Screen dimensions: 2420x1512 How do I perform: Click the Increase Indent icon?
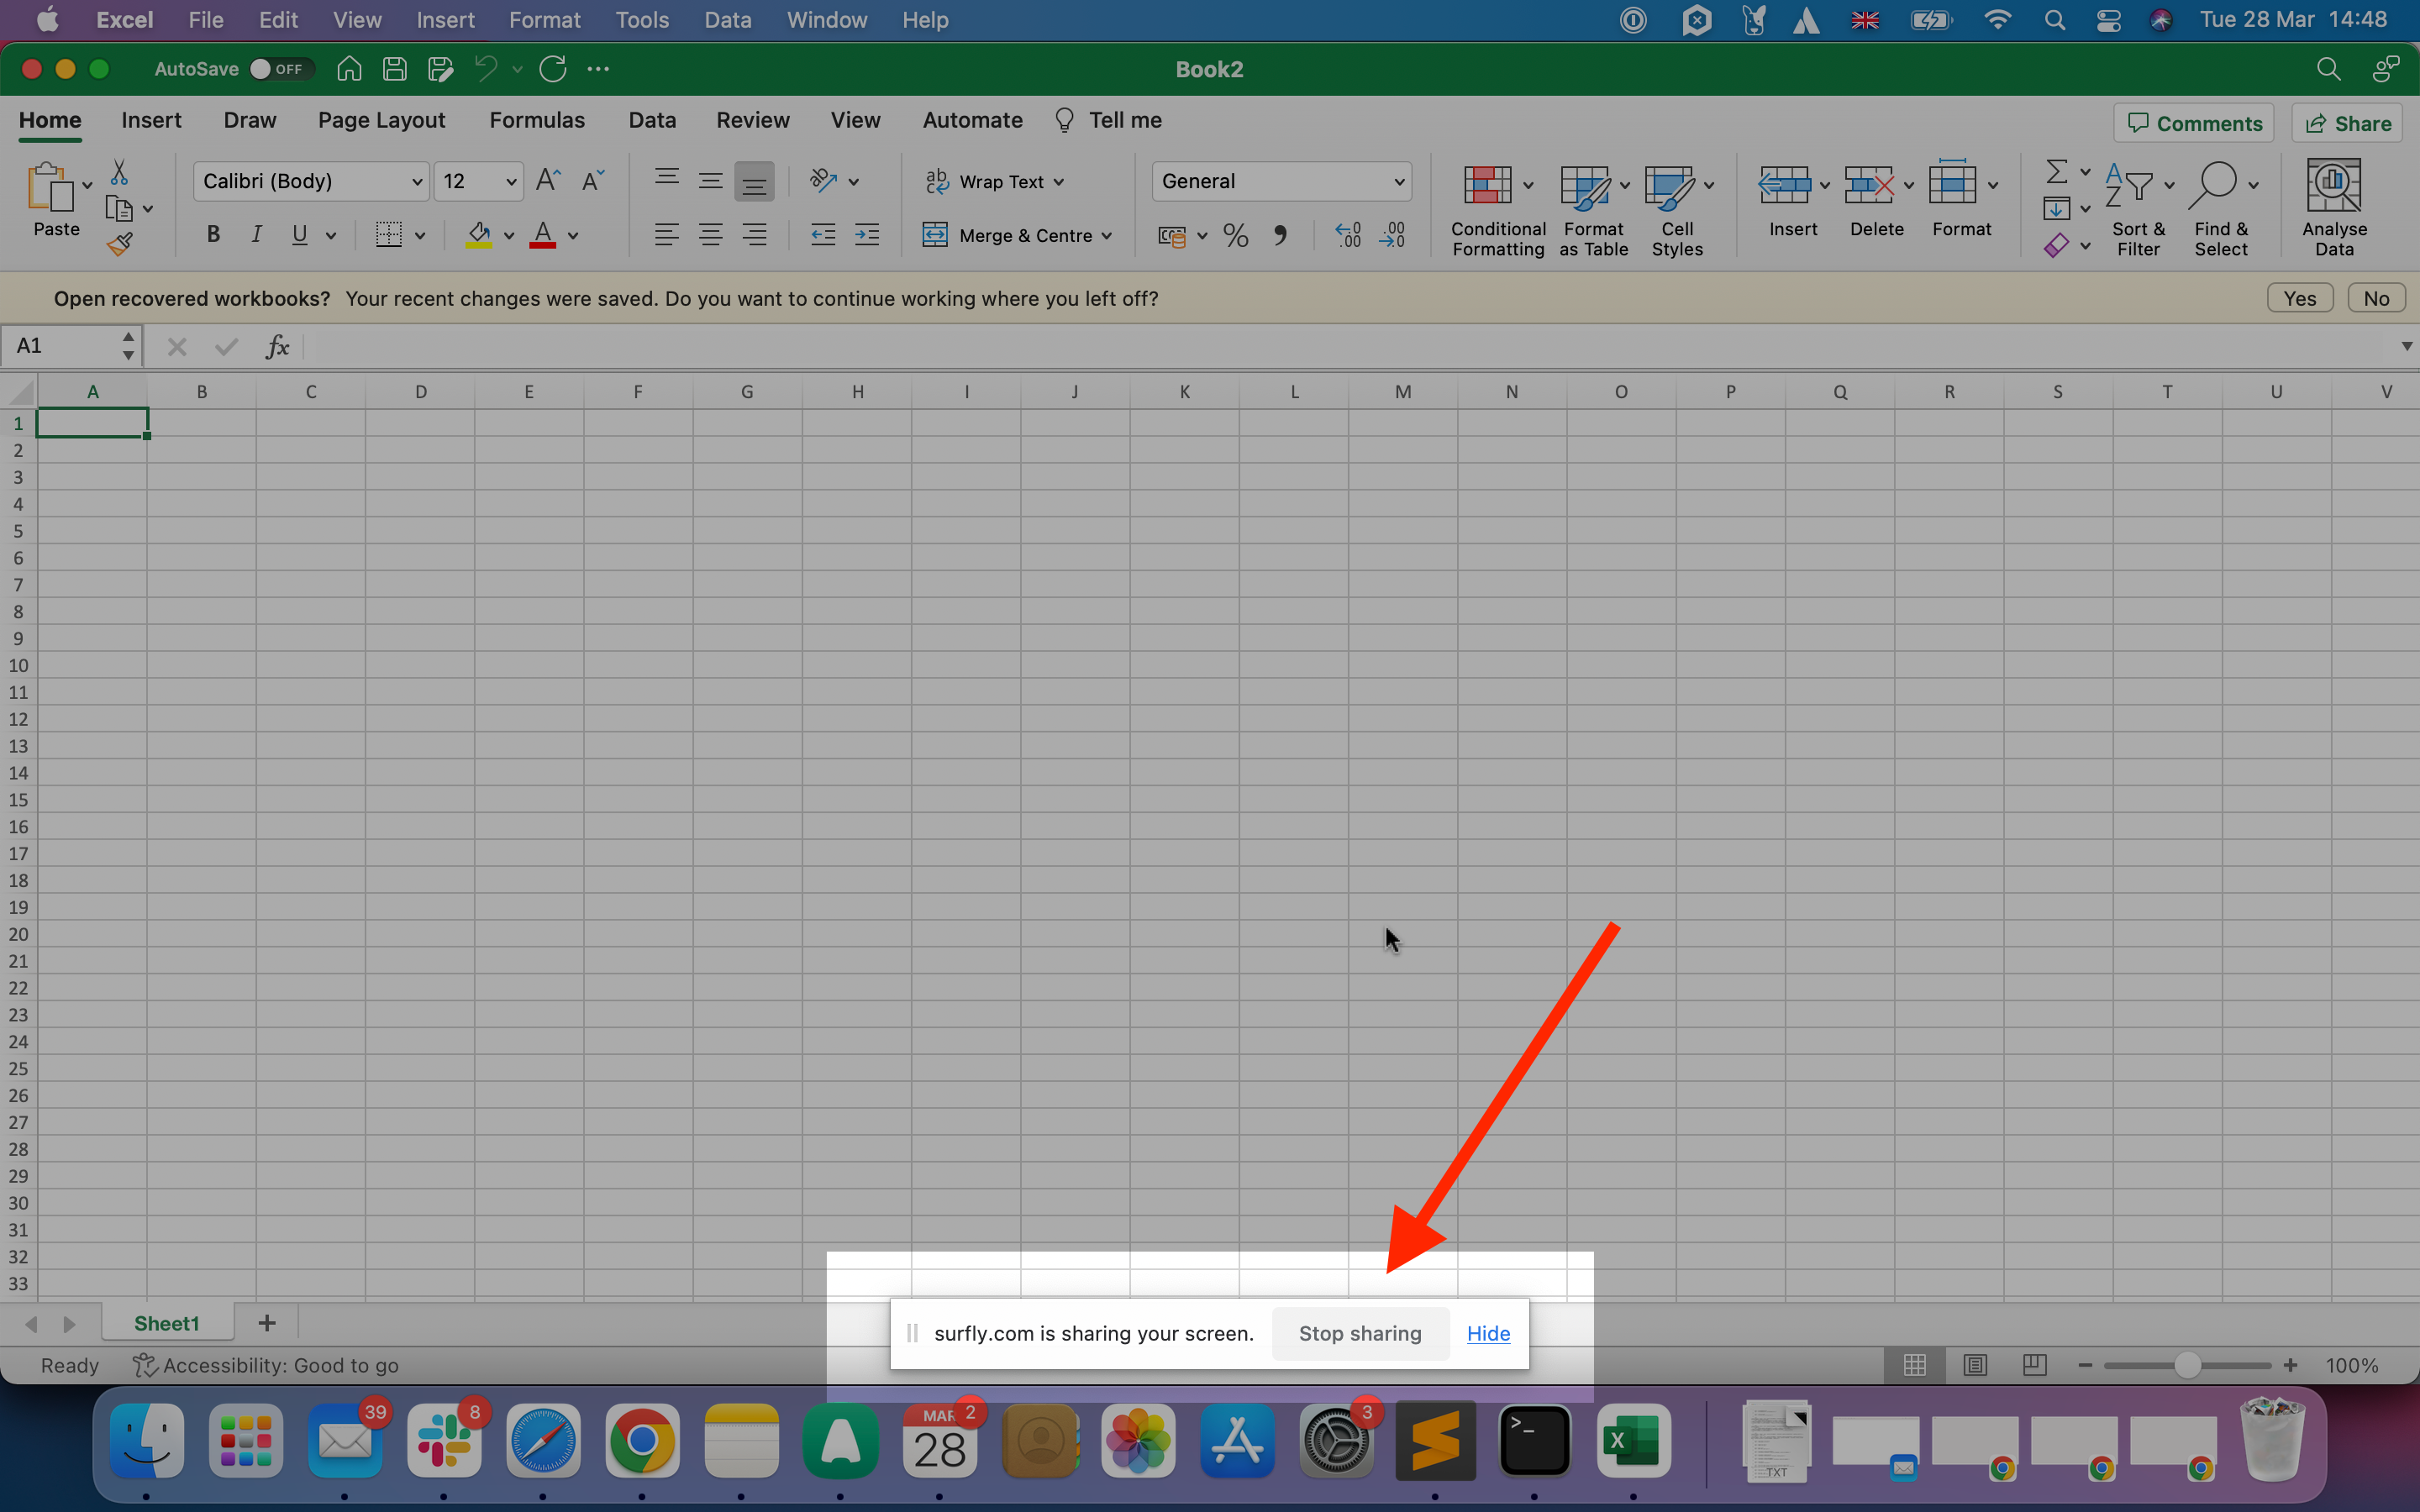[867, 236]
